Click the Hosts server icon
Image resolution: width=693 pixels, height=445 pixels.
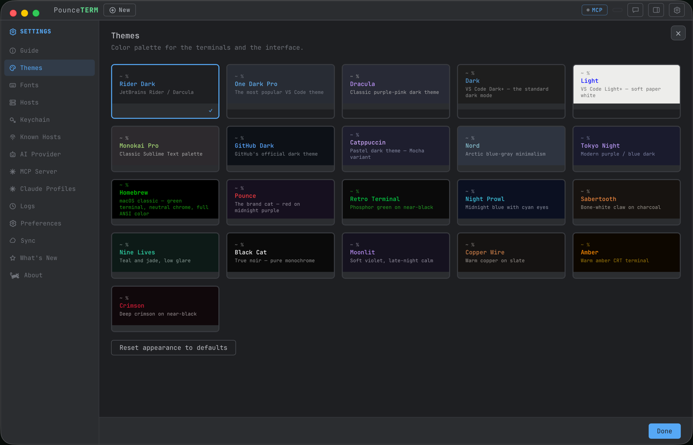click(x=13, y=103)
